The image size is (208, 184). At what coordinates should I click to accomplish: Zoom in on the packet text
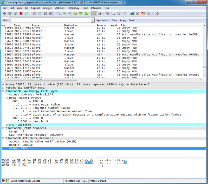click(x=108, y=13)
